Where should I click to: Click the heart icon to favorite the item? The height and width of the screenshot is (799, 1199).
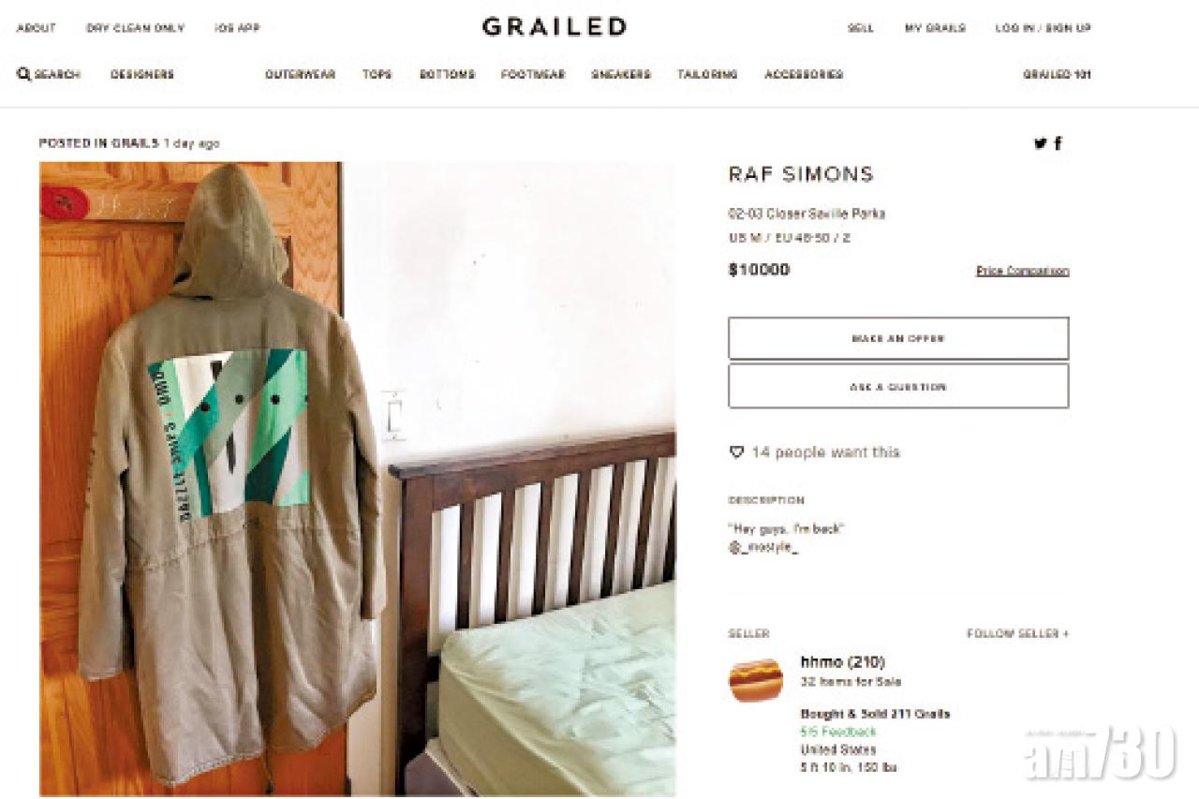736,452
